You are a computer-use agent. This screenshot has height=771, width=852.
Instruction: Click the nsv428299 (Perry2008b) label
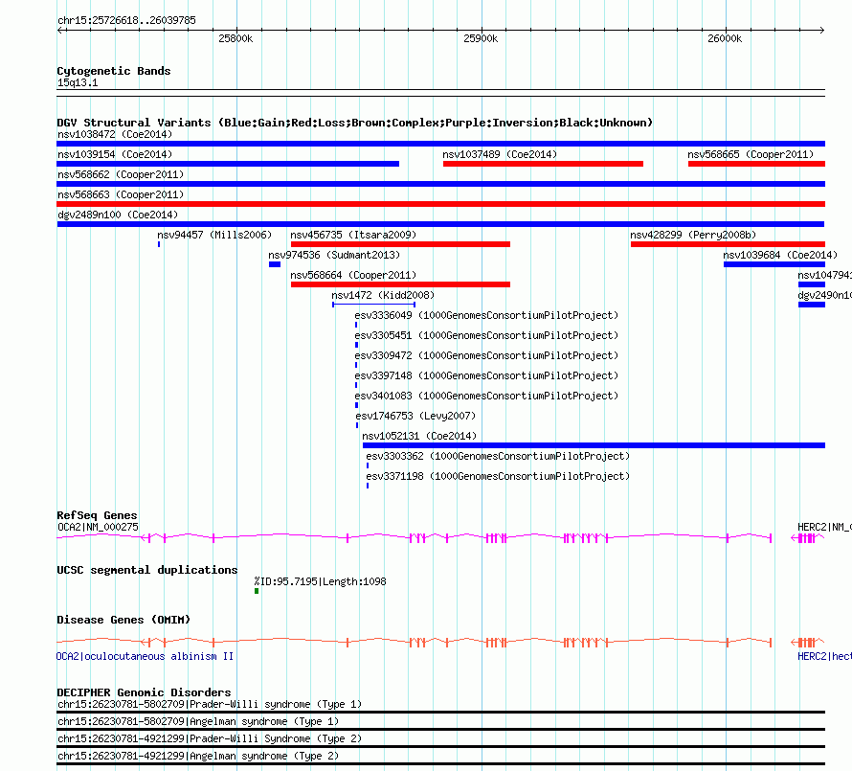tap(693, 235)
